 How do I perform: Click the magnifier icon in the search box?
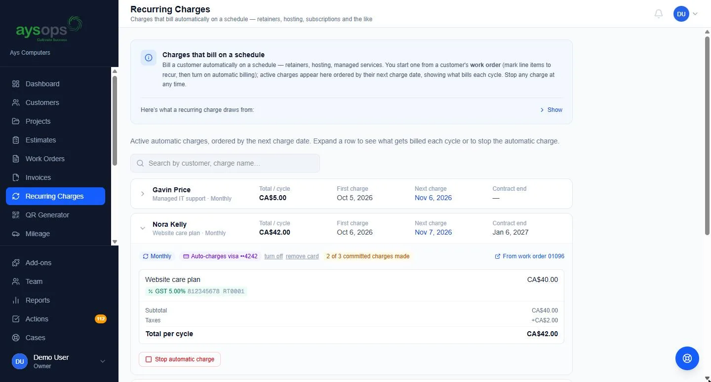(140, 163)
